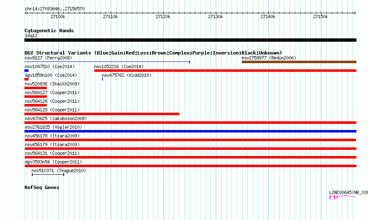The image size is (368, 220).
Task: Select the tiny blue nsv475762 marker
Action: pyautogui.click(x=103, y=79)
